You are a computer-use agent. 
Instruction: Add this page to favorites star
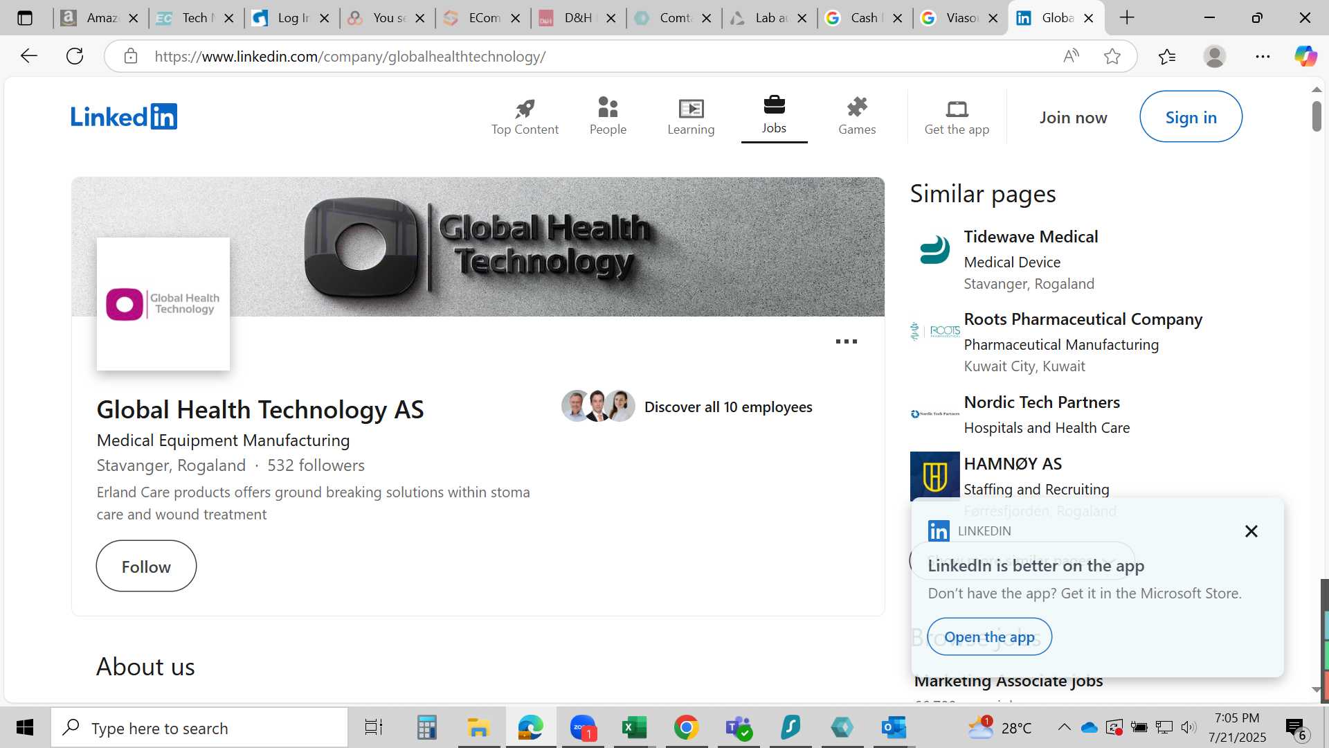[1112, 56]
